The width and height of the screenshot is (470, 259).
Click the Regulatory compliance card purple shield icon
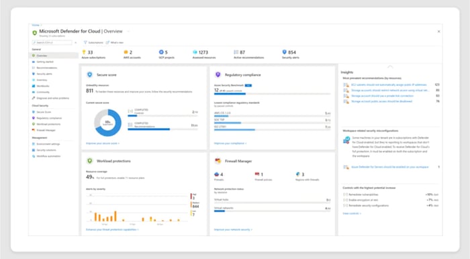[218, 74]
